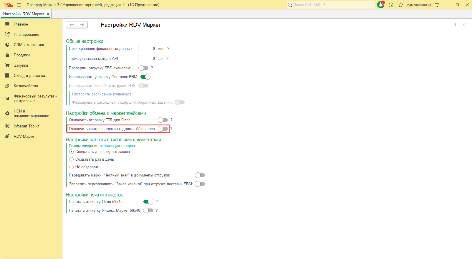Enable Проверять отгрузку FBS сканером toggle
Image resolution: width=472 pixels, height=259 pixels.
click(143, 68)
